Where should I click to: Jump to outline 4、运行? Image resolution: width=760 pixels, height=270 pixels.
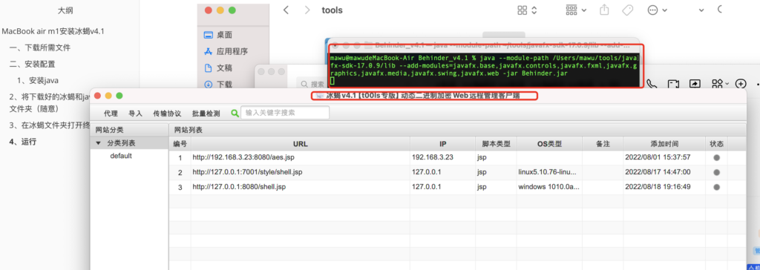23,142
